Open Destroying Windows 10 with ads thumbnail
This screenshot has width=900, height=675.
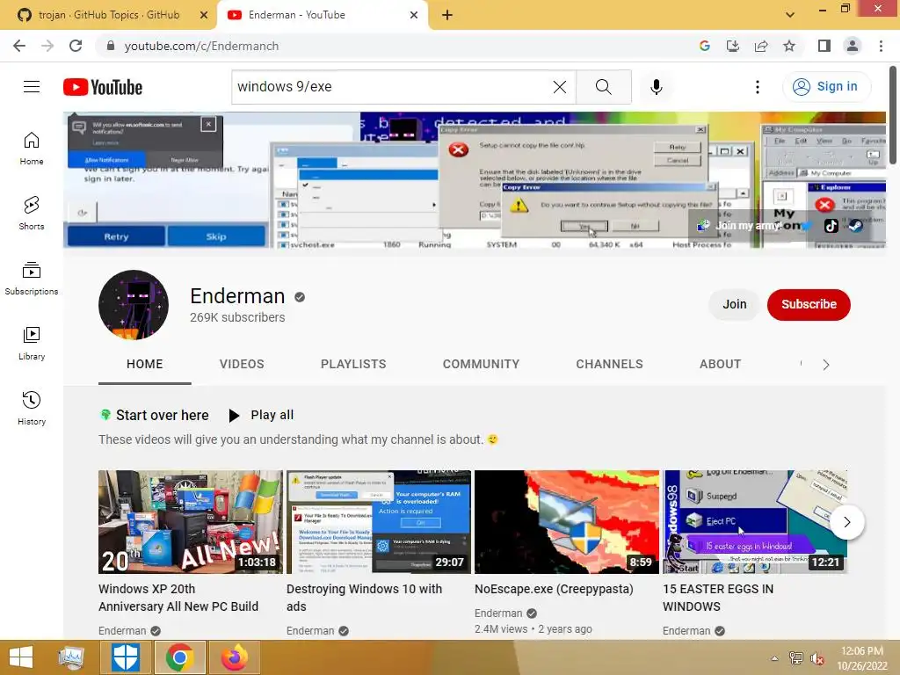pos(379,522)
